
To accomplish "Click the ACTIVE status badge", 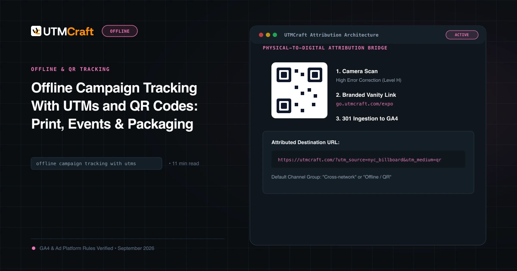I will coord(462,35).
